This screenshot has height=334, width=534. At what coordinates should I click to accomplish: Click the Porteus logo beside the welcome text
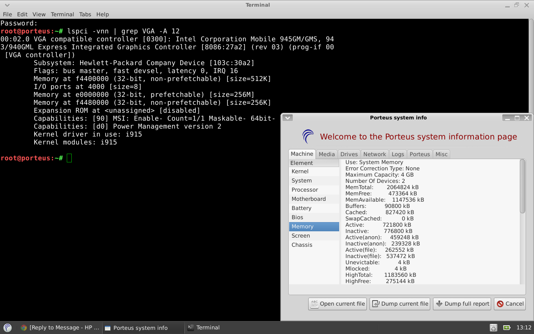point(307,137)
